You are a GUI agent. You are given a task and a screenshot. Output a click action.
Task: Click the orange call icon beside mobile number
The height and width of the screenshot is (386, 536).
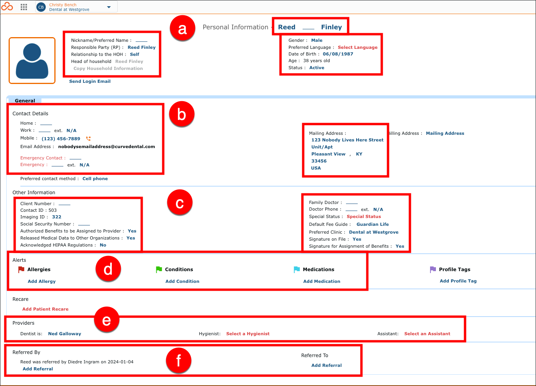pos(88,139)
